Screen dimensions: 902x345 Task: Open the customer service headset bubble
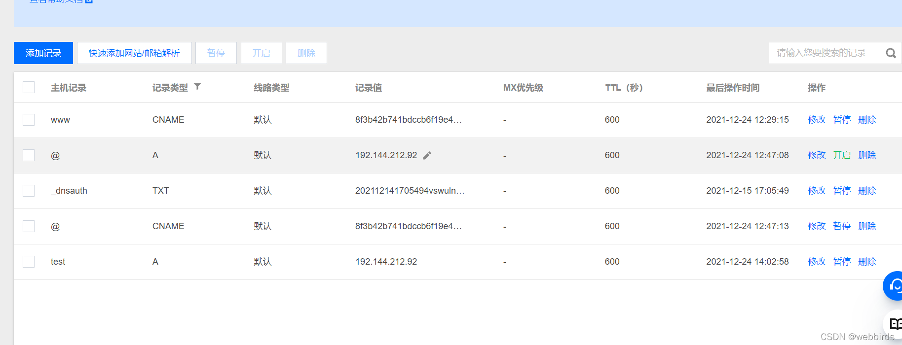(894, 285)
